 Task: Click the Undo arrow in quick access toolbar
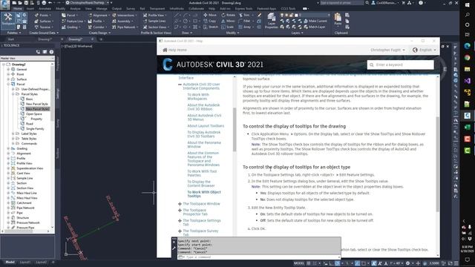point(50,3)
